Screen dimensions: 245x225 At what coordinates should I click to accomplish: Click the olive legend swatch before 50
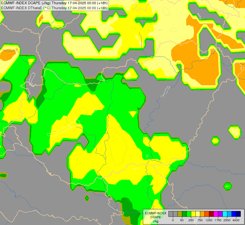tap(180, 214)
